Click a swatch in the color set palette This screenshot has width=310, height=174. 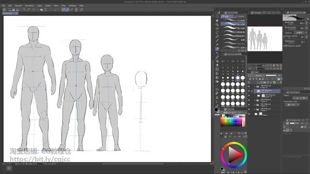[232, 120]
